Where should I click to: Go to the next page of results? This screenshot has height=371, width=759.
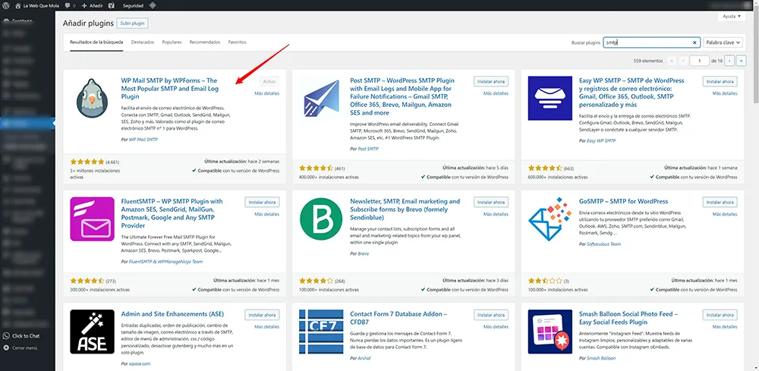coord(729,60)
